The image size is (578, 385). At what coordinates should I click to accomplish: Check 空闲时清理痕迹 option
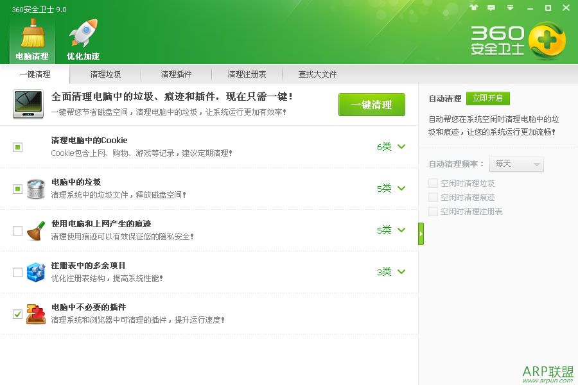click(433, 198)
